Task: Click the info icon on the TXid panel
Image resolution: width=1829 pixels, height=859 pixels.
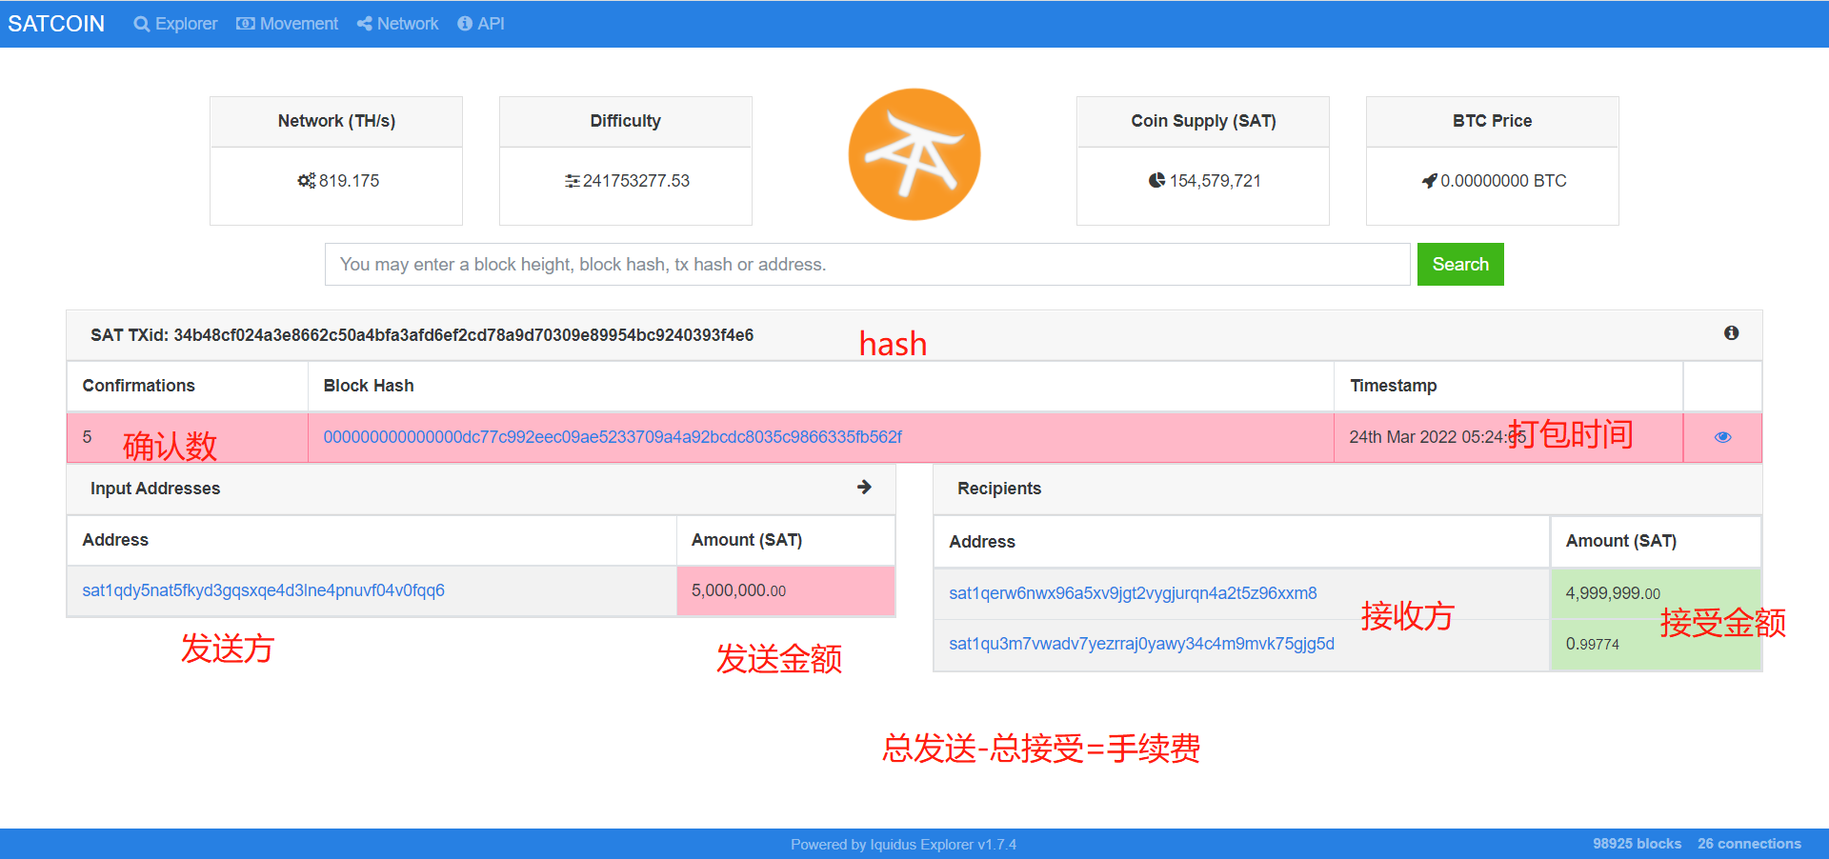Action: 1732,333
